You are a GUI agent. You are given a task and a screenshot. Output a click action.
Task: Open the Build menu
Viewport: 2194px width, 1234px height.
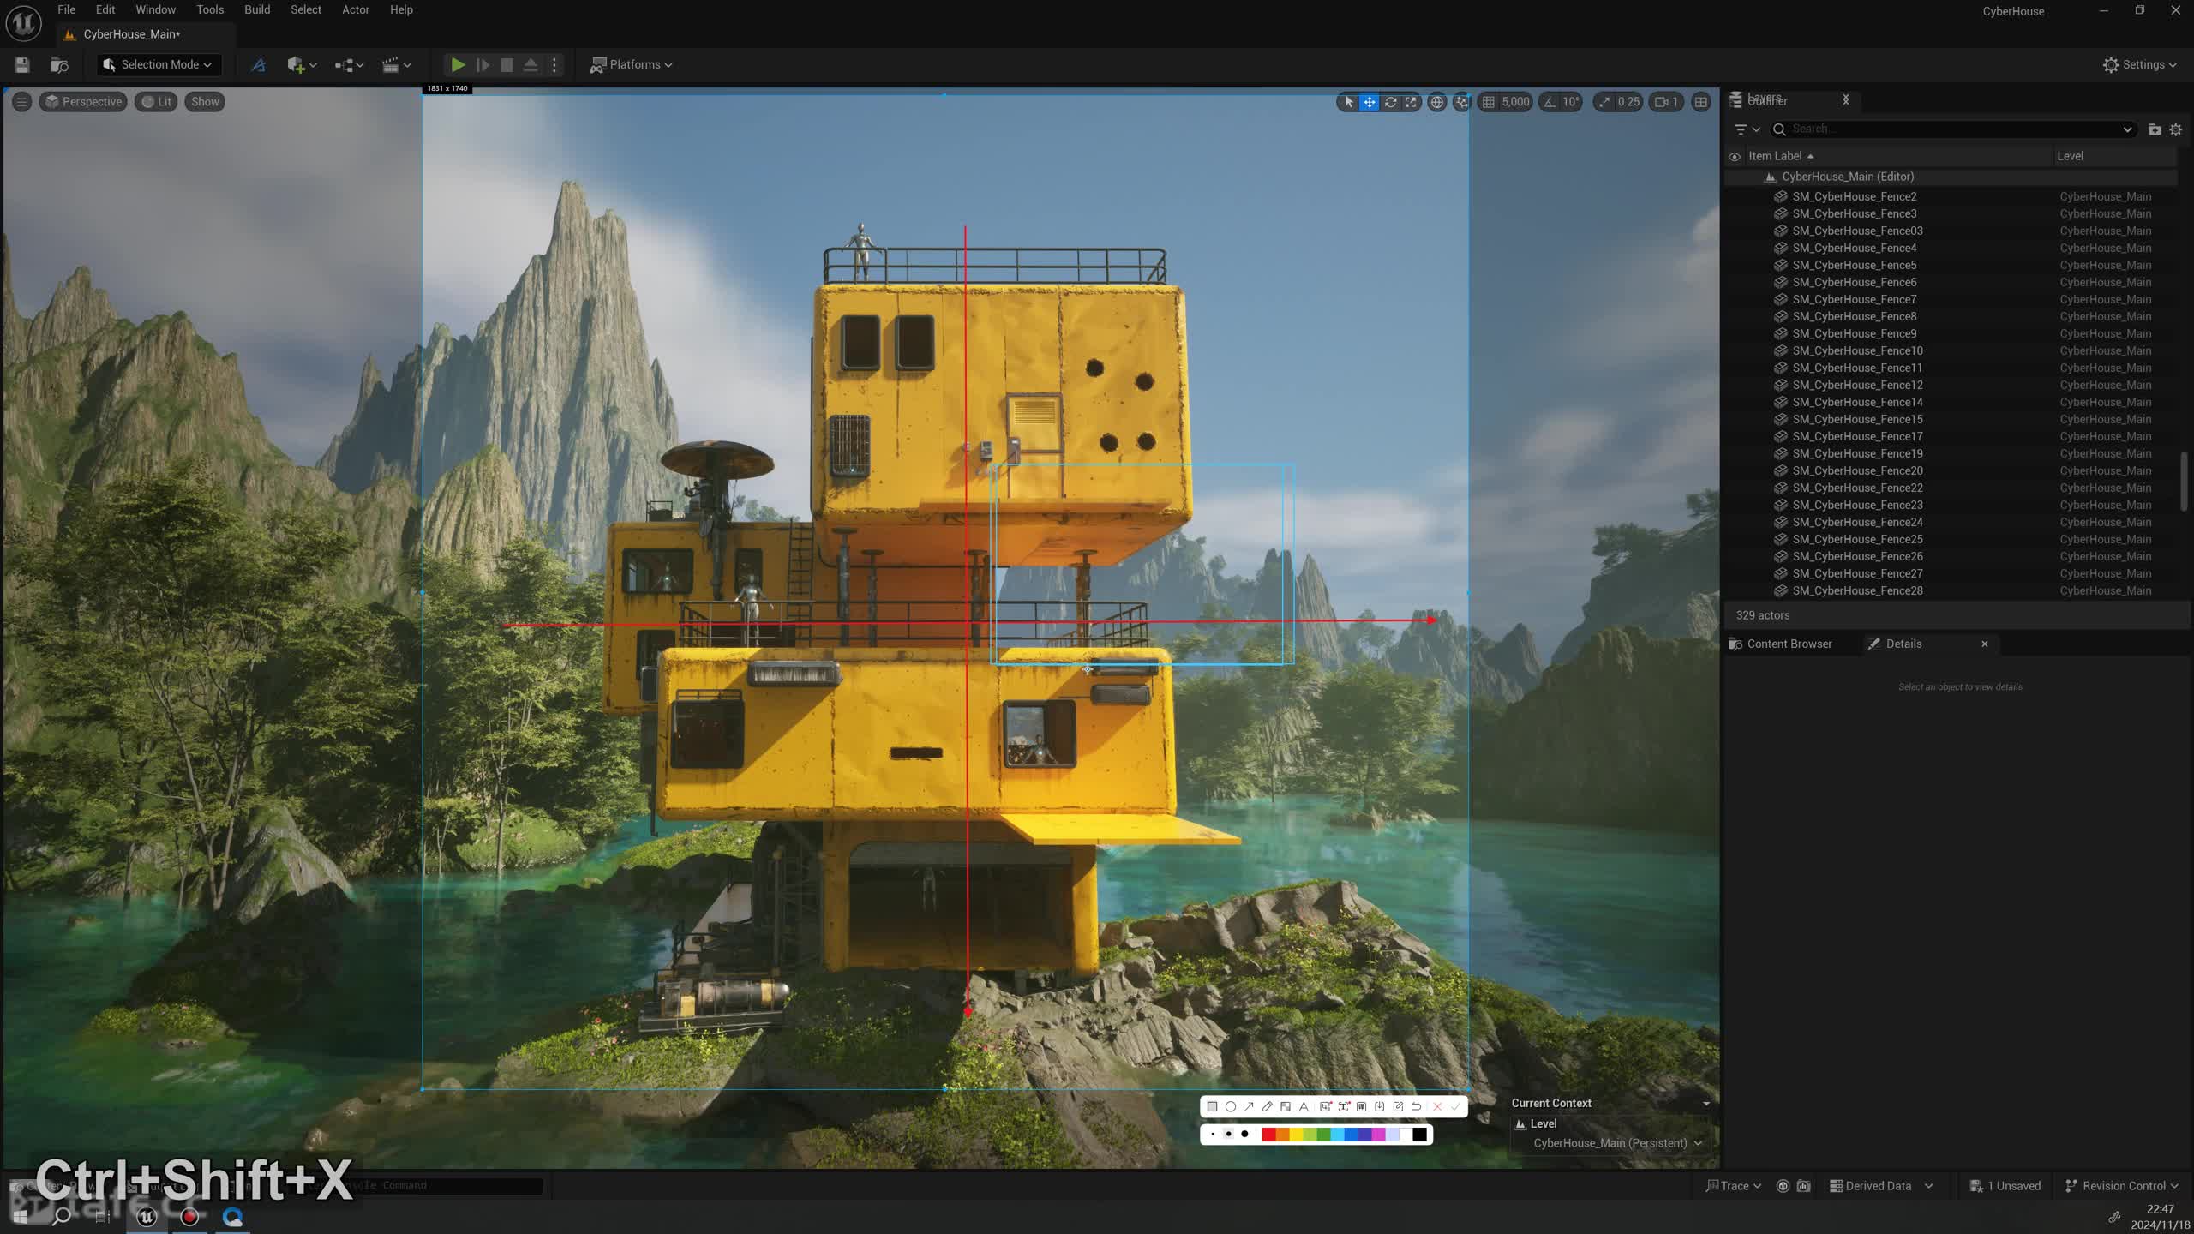(257, 10)
